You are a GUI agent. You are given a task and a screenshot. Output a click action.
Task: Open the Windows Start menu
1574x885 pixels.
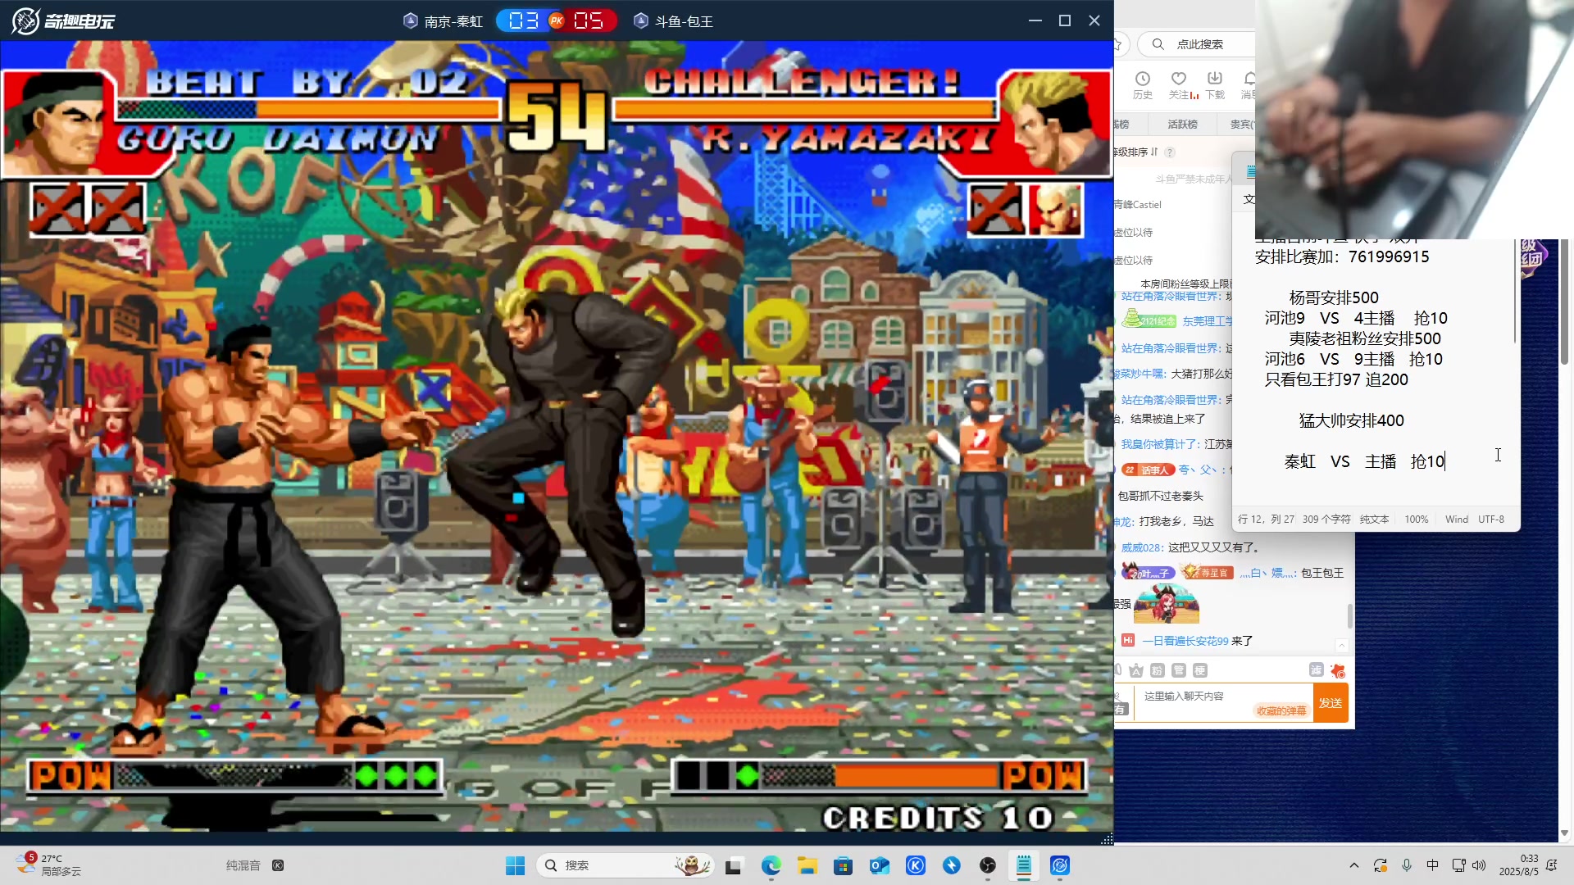point(515,865)
